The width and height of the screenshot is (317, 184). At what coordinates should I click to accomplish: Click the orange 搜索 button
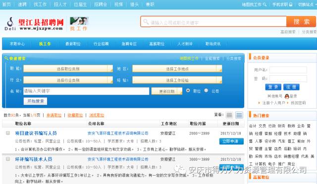301,22
